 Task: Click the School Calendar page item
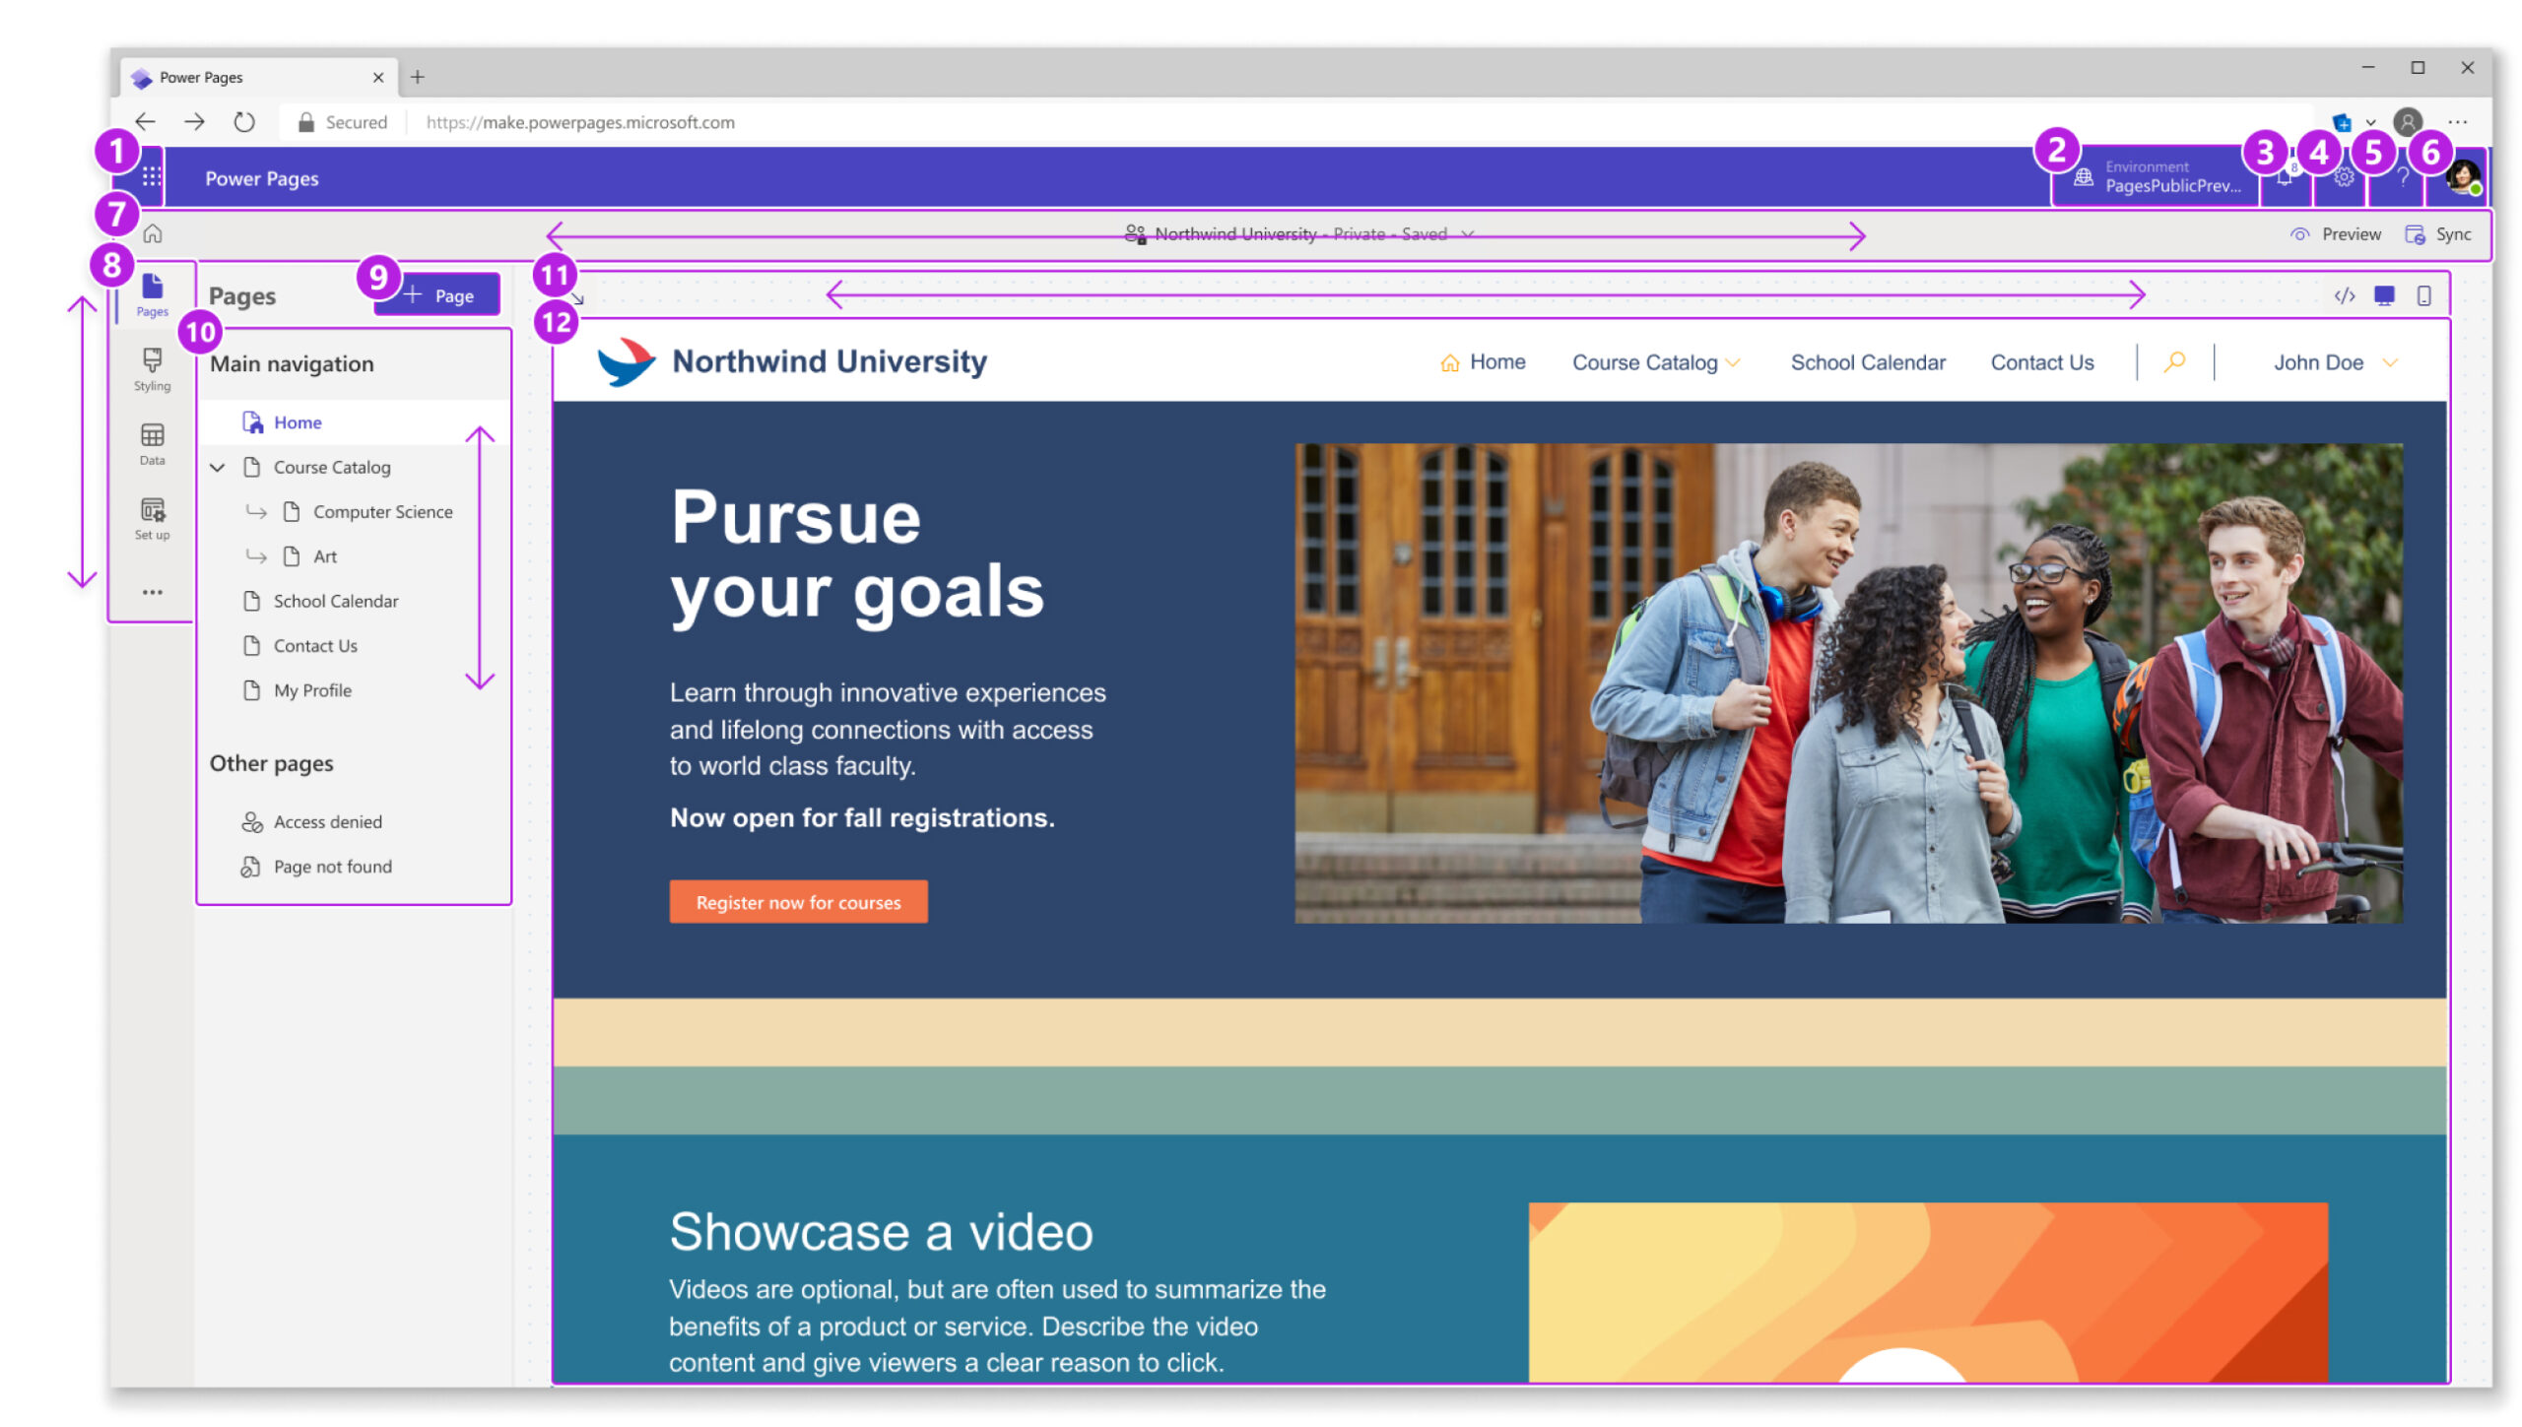pos(338,599)
